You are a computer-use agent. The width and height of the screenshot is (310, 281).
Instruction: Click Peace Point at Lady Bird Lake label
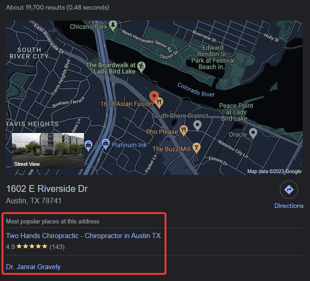tap(236, 112)
